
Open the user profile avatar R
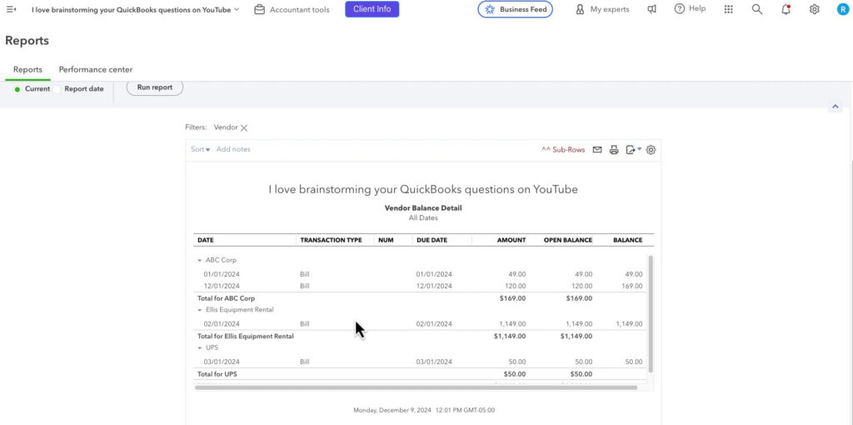[843, 9]
